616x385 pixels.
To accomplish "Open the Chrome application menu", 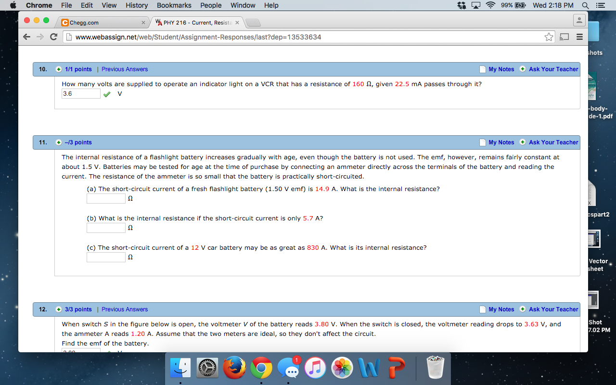I will (x=39, y=5).
